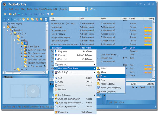This screenshot has height=115, width=158.
Task: Remove the selected track via menu
Action: tap(75, 90)
